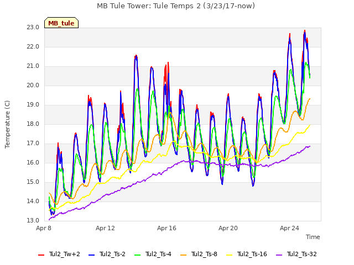
Task: Click the Apr 24 axis tick label
Action: [x=289, y=228]
